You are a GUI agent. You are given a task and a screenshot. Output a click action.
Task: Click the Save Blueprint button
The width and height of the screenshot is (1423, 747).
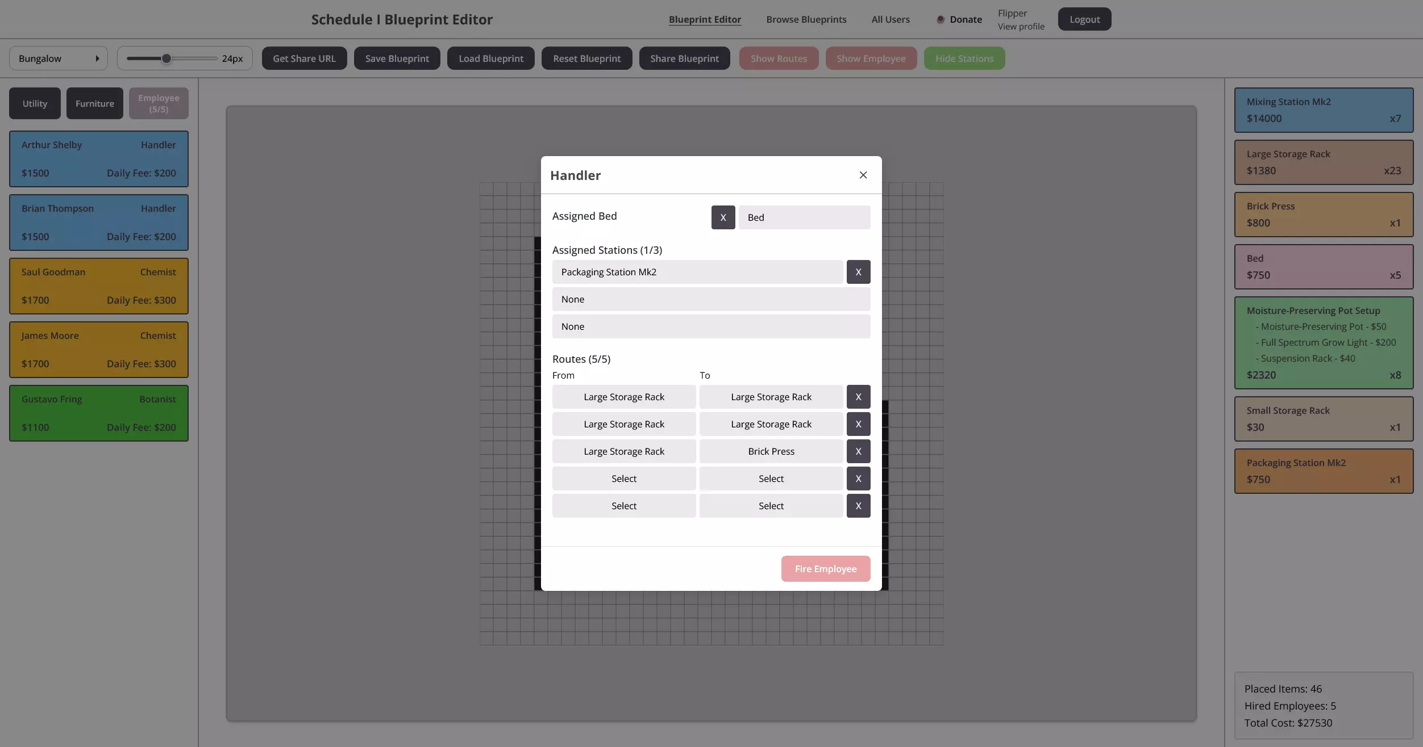click(397, 58)
